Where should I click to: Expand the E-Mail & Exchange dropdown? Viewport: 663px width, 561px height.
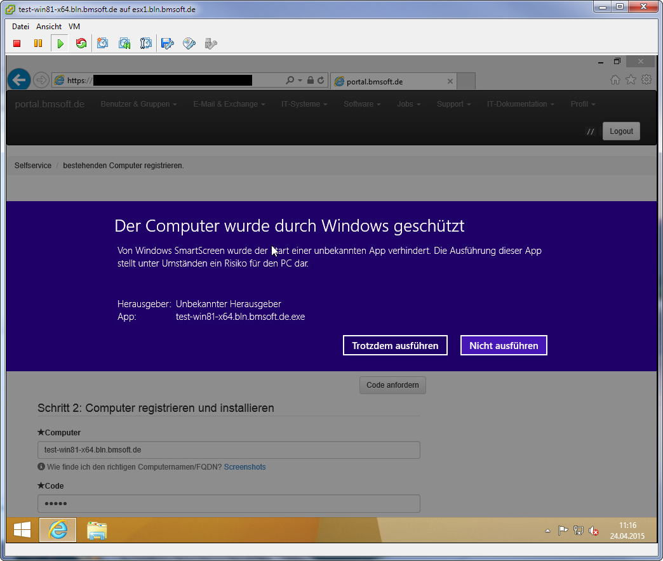coord(229,104)
